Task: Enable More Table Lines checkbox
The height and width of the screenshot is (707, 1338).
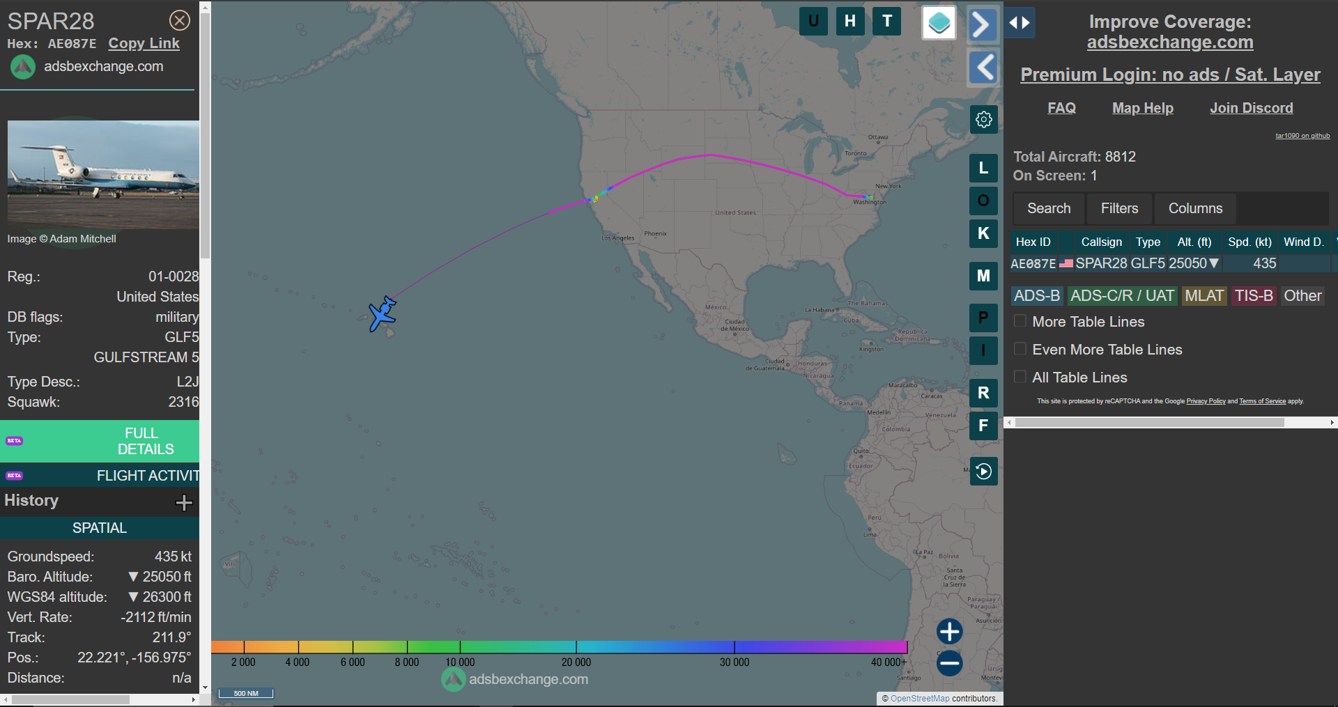Action: click(1020, 321)
